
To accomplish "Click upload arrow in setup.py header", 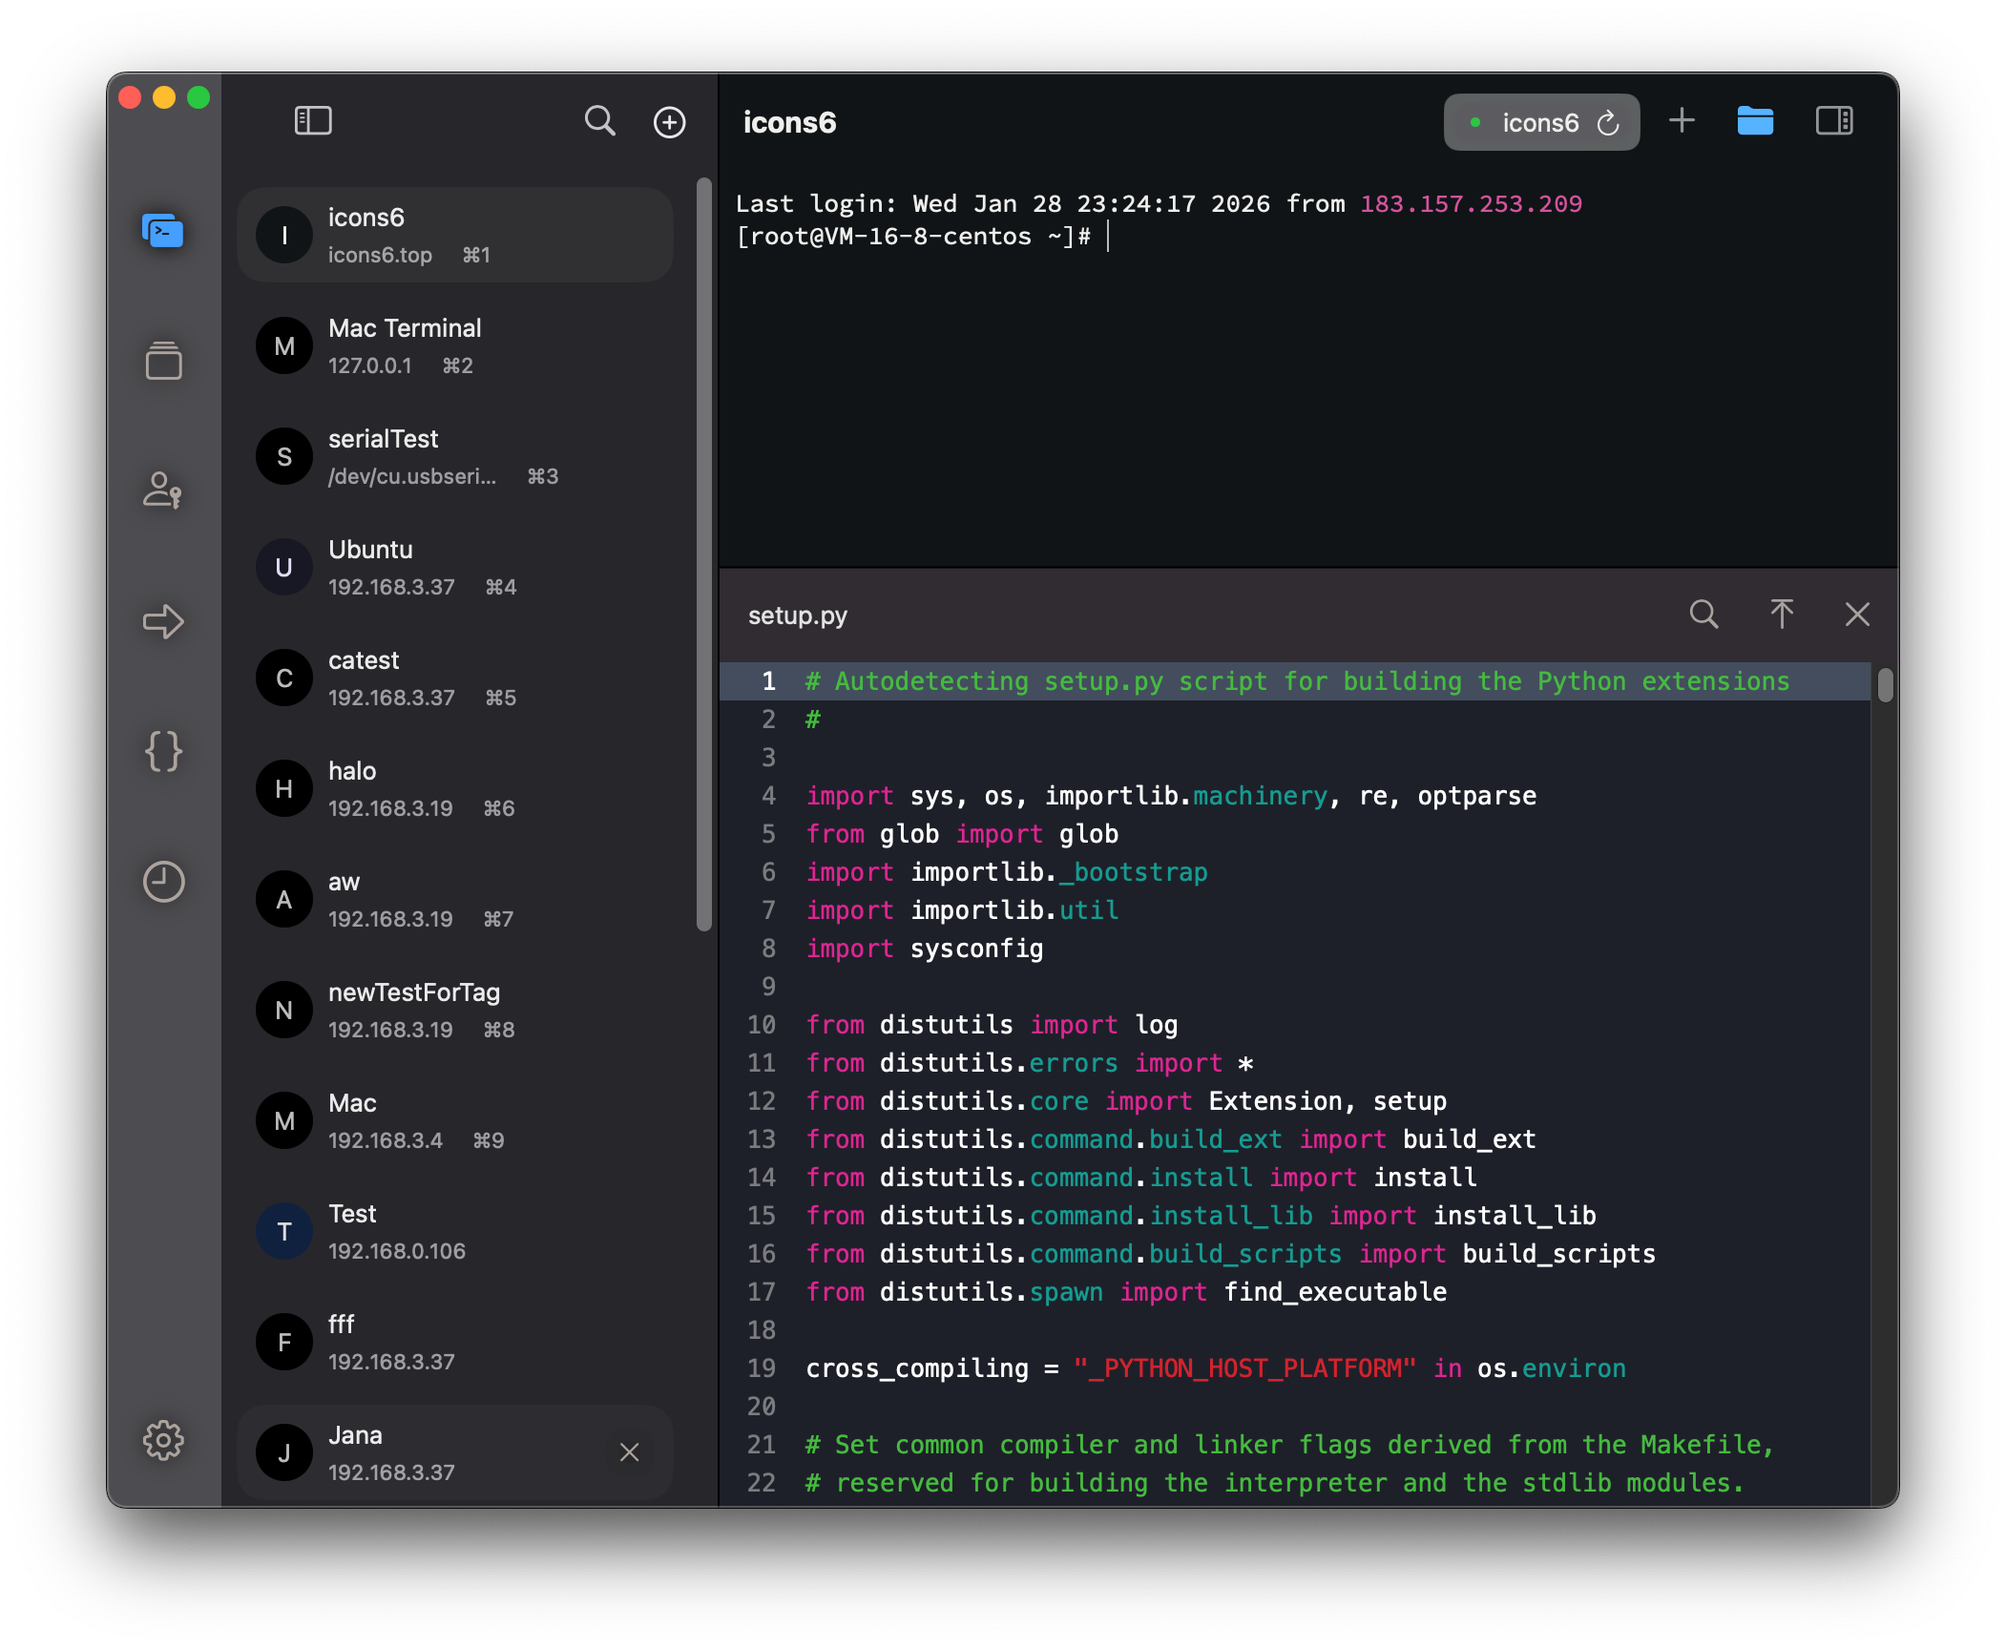I will [x=1781, y=615].
